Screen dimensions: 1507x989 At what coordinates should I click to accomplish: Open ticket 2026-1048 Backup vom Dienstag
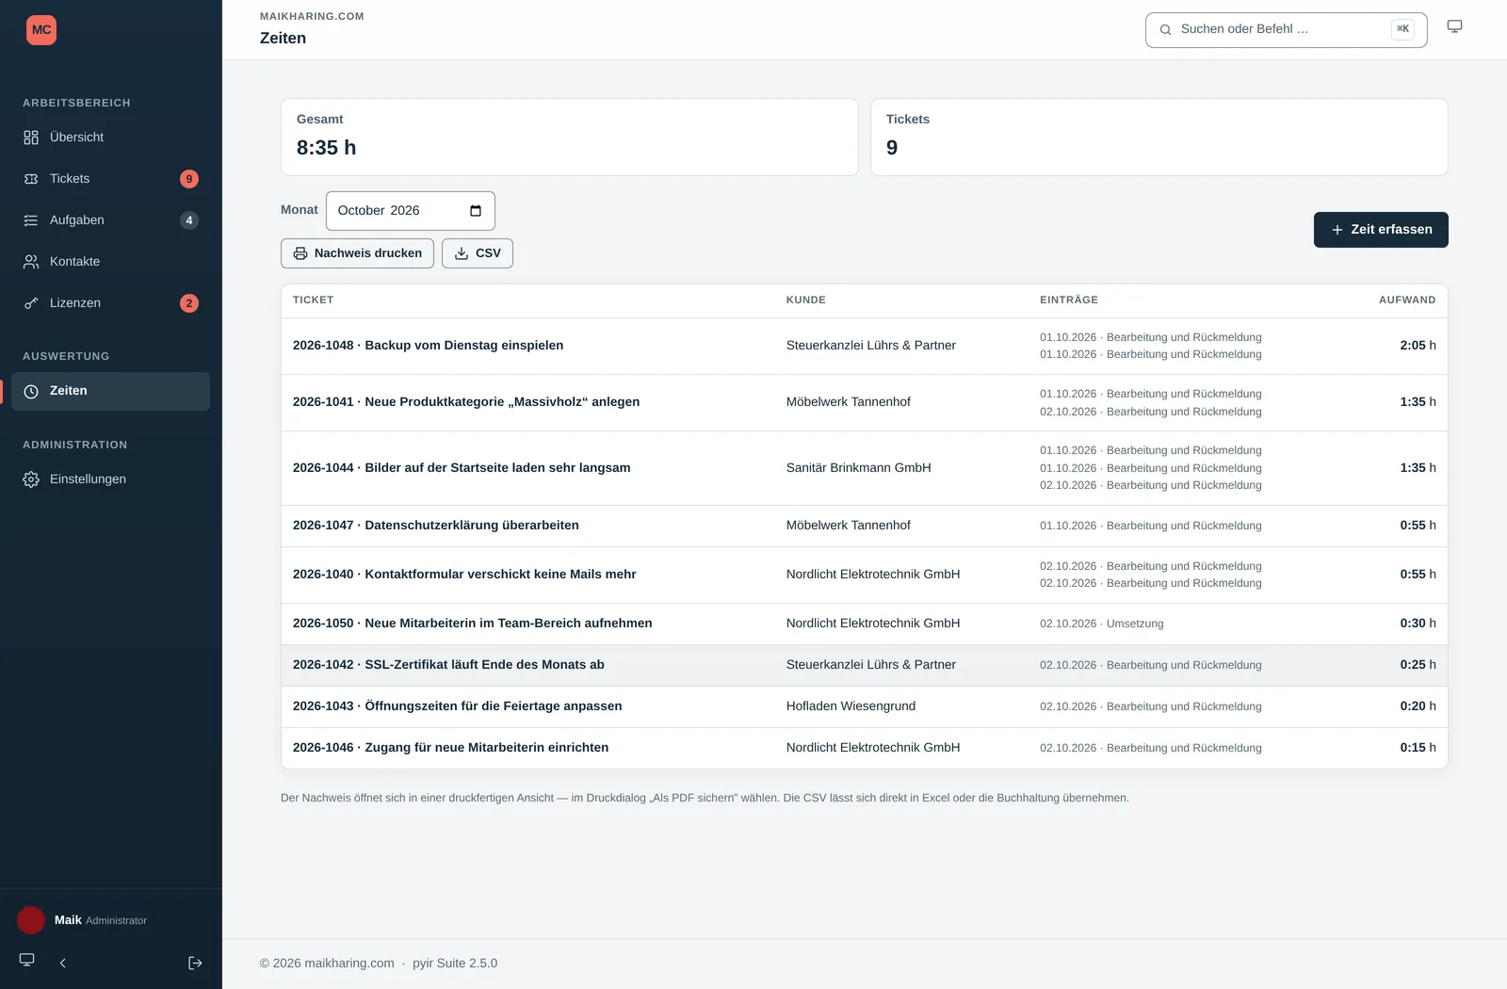point(428,346)
